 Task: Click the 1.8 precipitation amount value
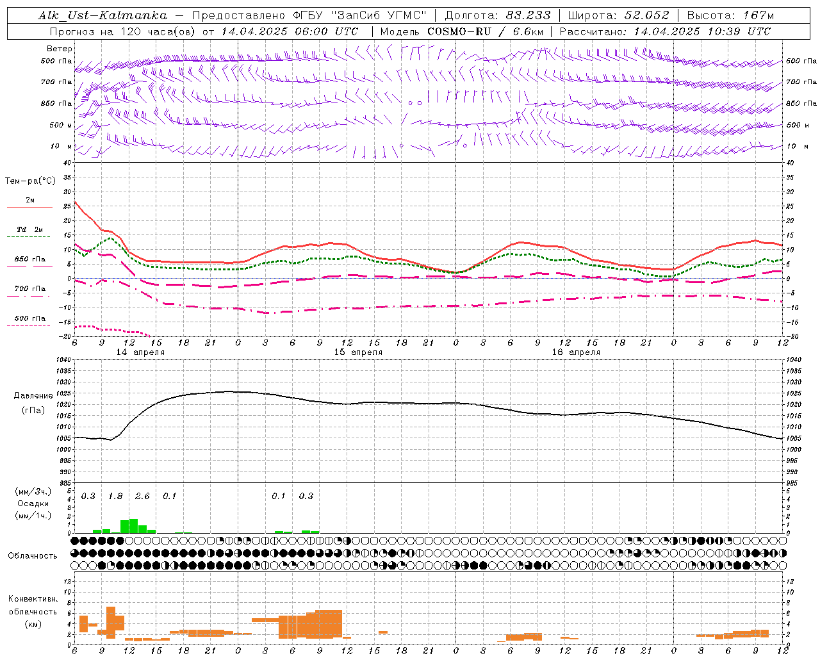(x=115, y=496)
